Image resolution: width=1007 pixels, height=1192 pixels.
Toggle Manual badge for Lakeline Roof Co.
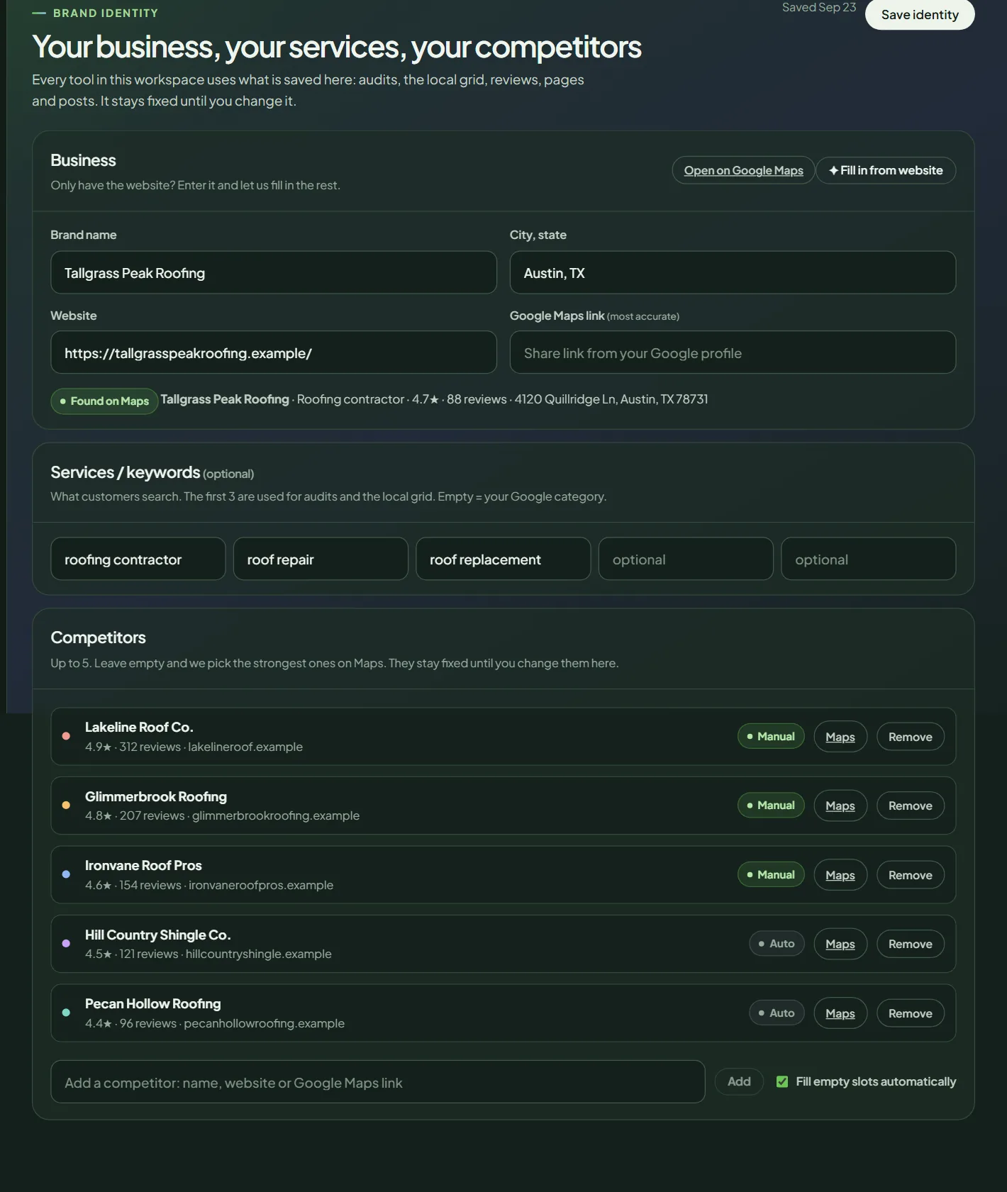771,736
